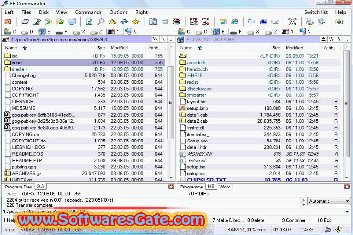Click the pencil edit file toolbar icon
The width and height of the screenshot is (353, 235).
click(37, 22)
